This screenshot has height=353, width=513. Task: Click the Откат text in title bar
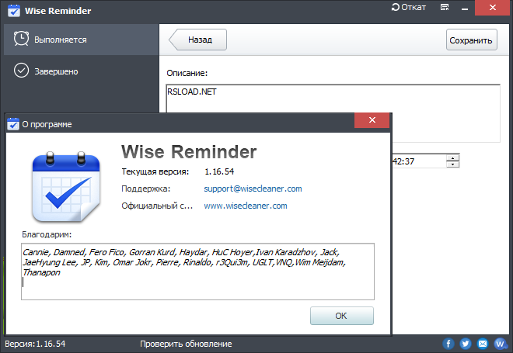414,7
